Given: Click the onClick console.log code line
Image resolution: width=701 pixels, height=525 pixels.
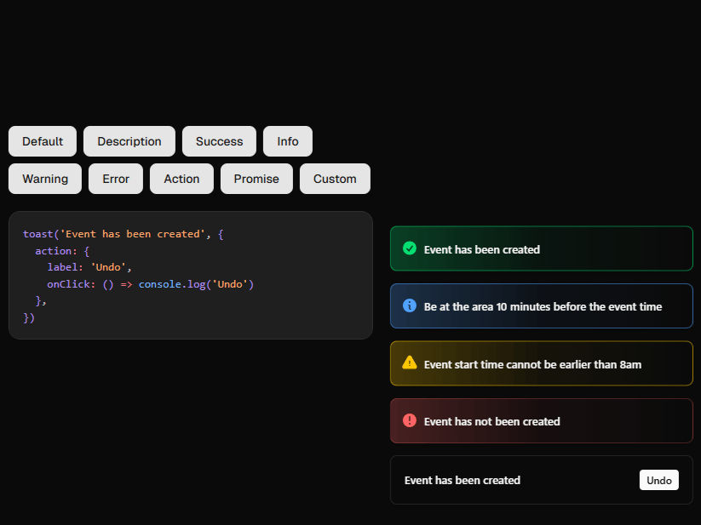Looking at the screenshot, I should [x=150, y=284].
